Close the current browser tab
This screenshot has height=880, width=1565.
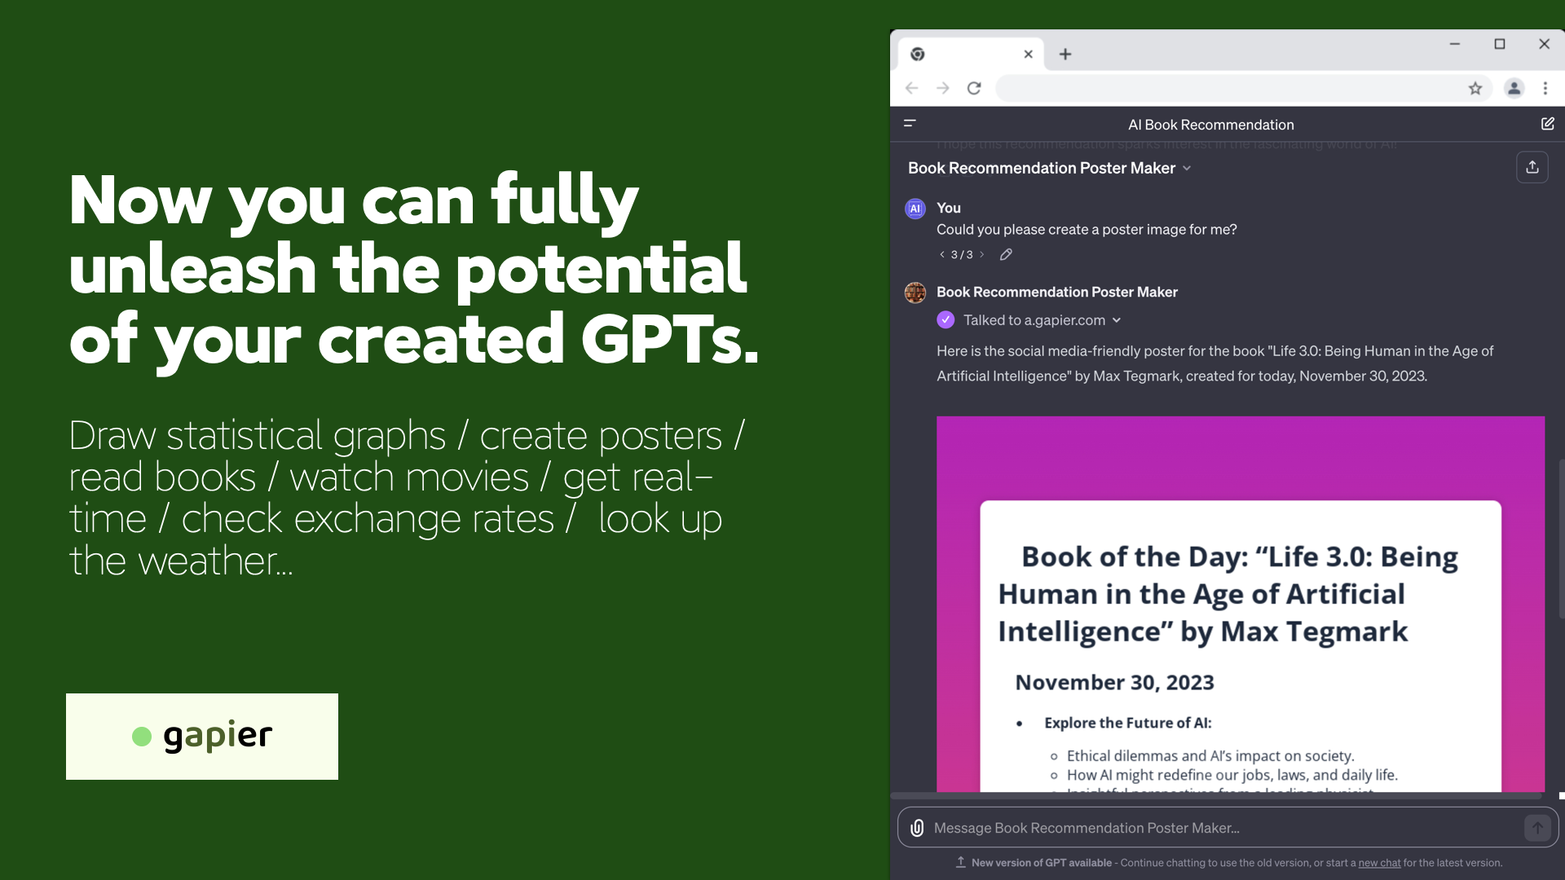click(1029, 54)
